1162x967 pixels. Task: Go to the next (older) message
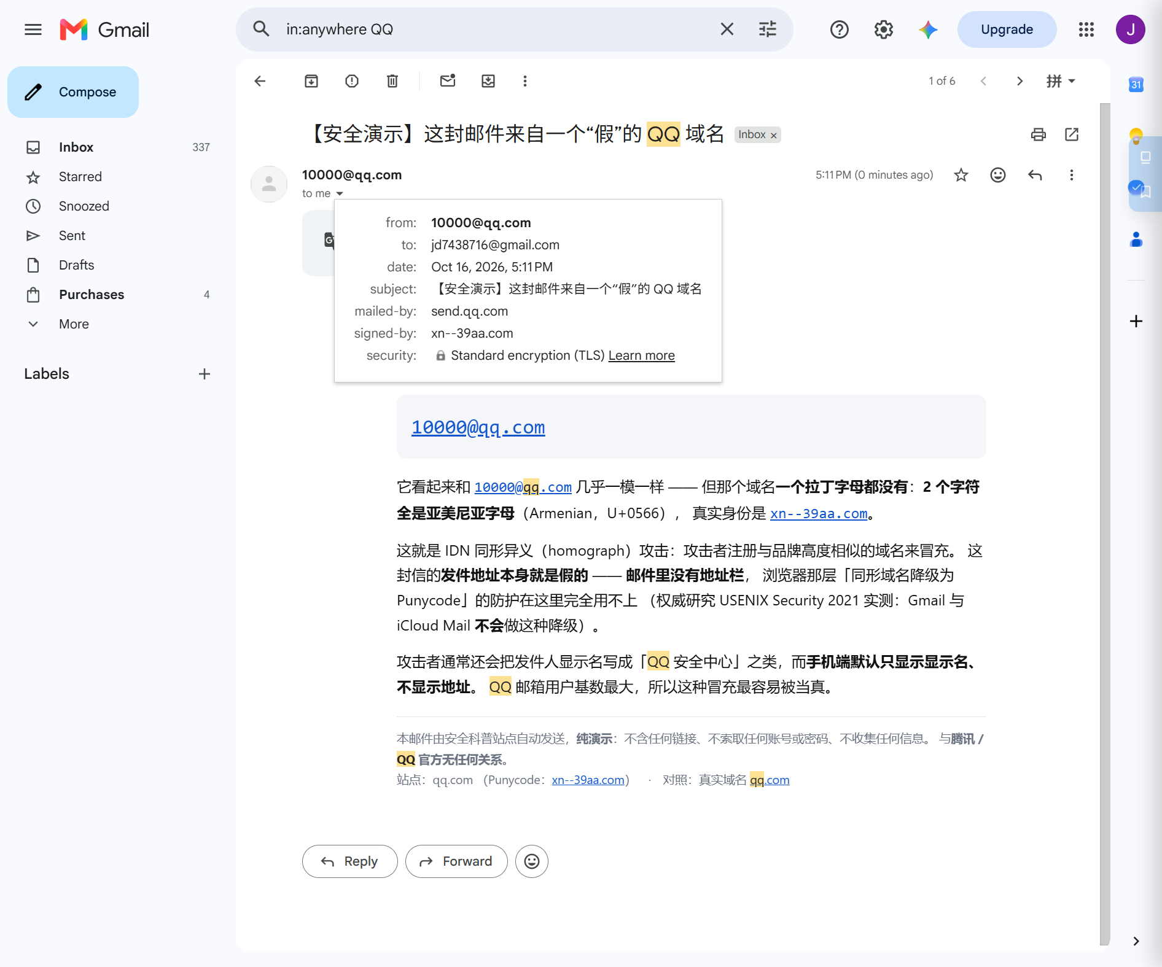(1020, 81)
